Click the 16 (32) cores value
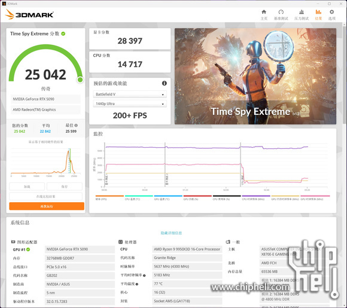This screenshot has width=347, height=308. (x=187, y=292)
